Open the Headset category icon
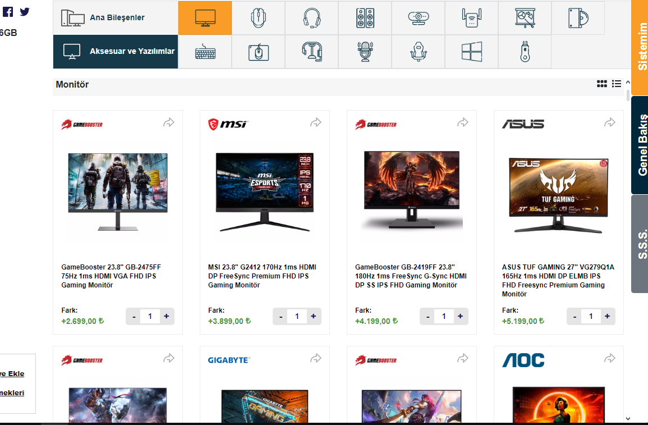 [x=311, y=18]
